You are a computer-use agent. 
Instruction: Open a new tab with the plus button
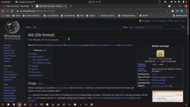pos(71,6)
